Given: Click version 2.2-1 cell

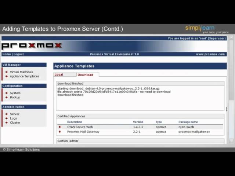Looking at the screenshot, I should coord(137,132).
